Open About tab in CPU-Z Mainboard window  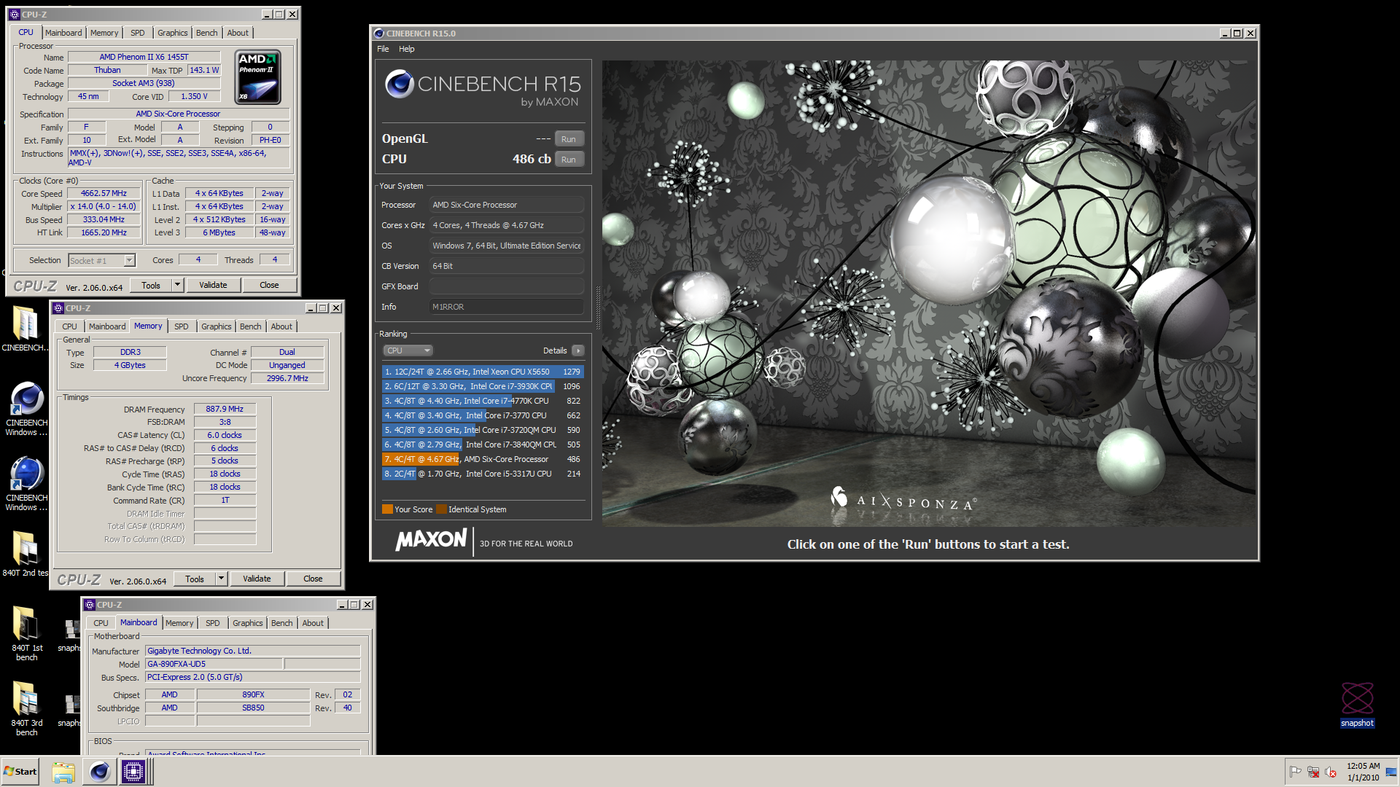pos(313,623)
